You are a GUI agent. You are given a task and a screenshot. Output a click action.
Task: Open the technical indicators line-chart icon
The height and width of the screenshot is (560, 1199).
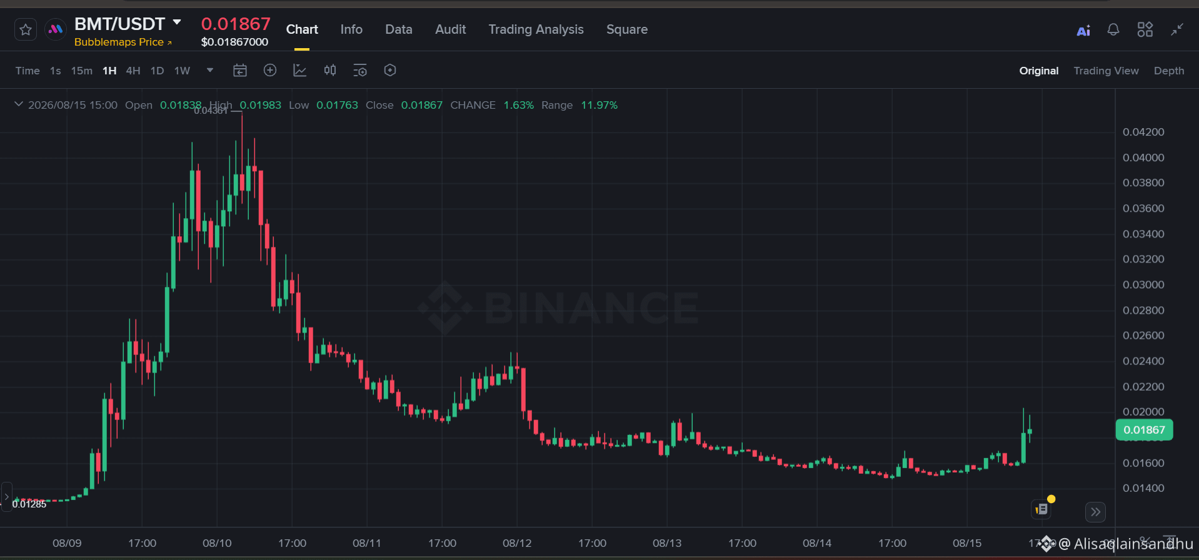tap(300, 71)
